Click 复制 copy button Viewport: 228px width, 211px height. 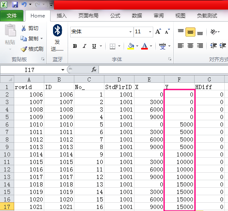[29, 39]
